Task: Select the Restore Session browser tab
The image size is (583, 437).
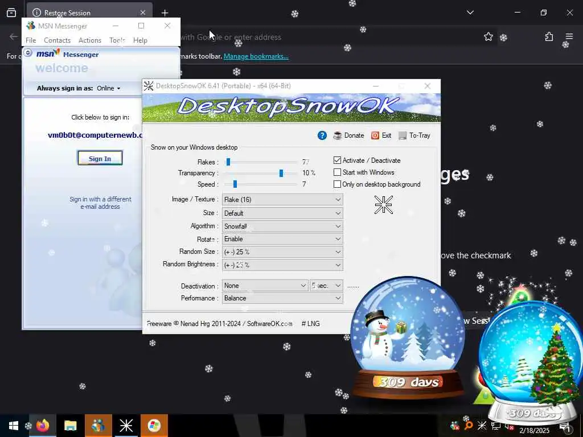Action: click(x=89, y=13)
